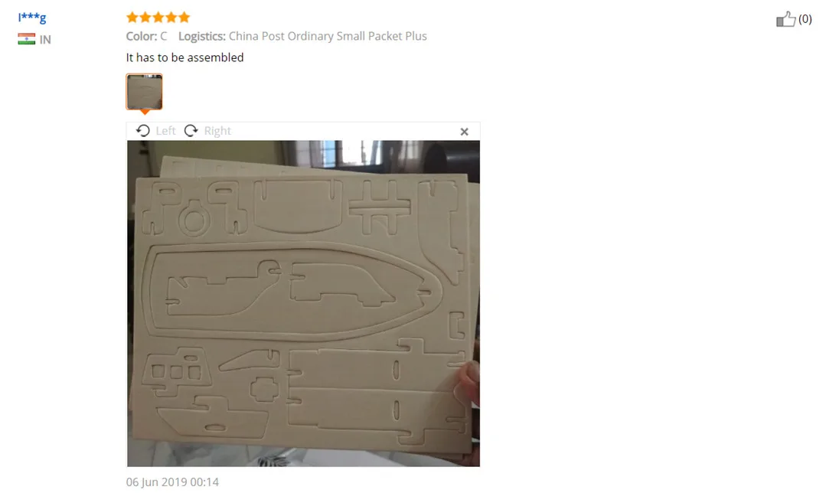Click the 'It has to be assembled' text
The height and width of the screenshot is (493, 836).
[x=185, y=57]
